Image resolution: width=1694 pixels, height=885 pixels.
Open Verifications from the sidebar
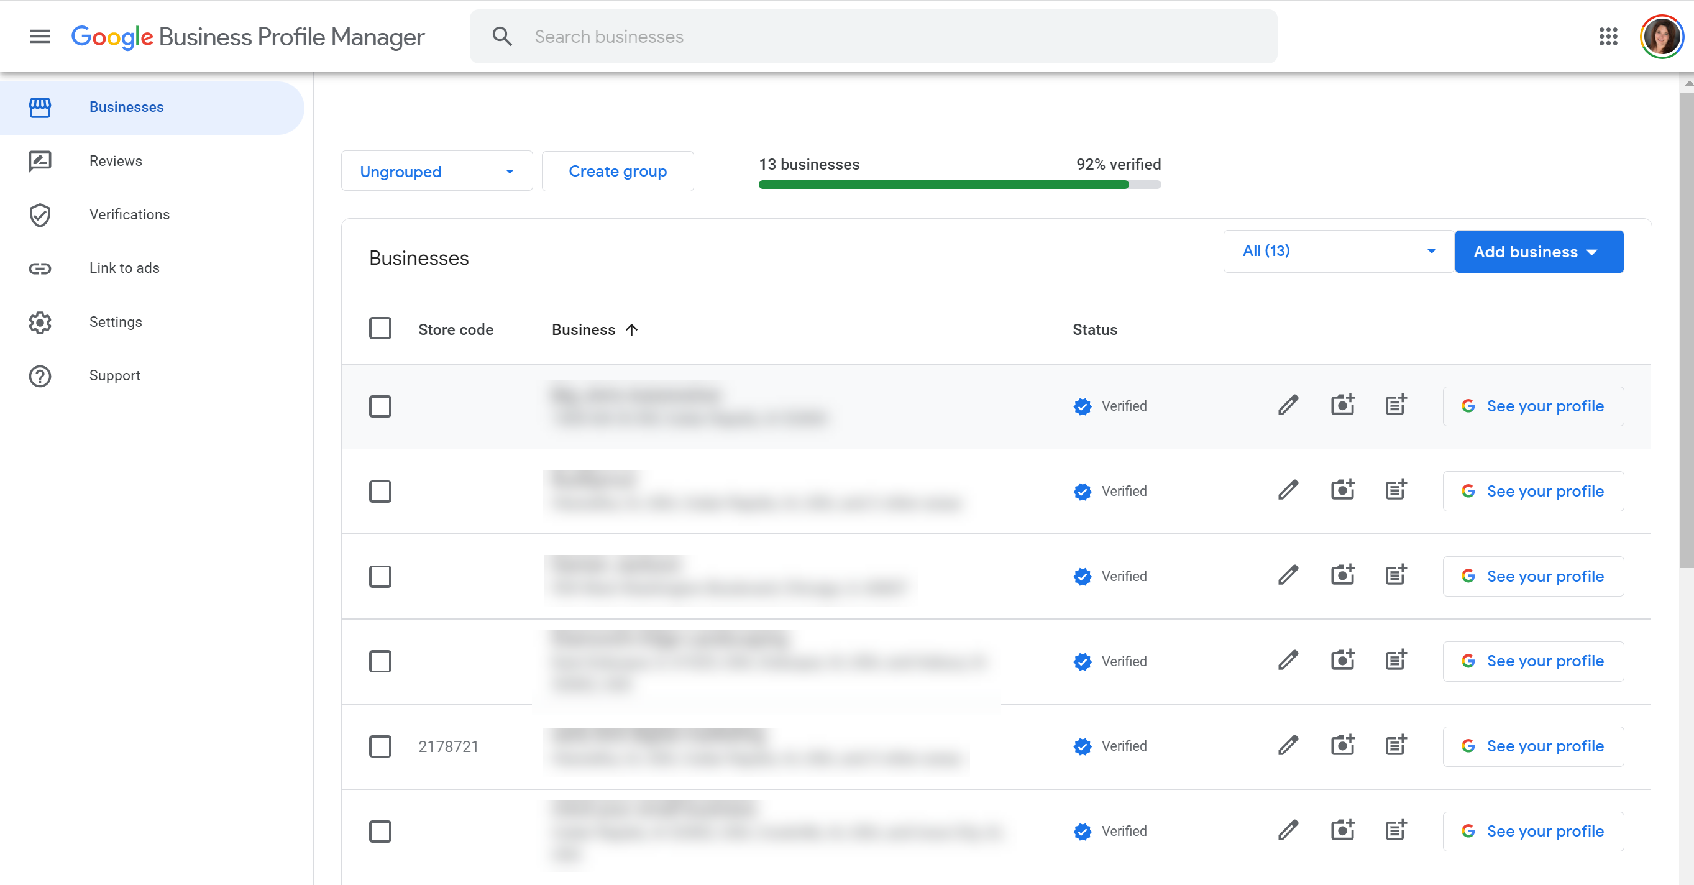click(x=129, y=214)
